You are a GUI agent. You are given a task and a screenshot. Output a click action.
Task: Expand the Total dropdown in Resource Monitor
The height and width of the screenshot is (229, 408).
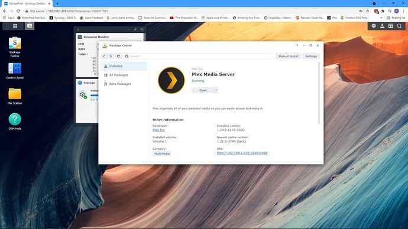click(x=83, y=54)
